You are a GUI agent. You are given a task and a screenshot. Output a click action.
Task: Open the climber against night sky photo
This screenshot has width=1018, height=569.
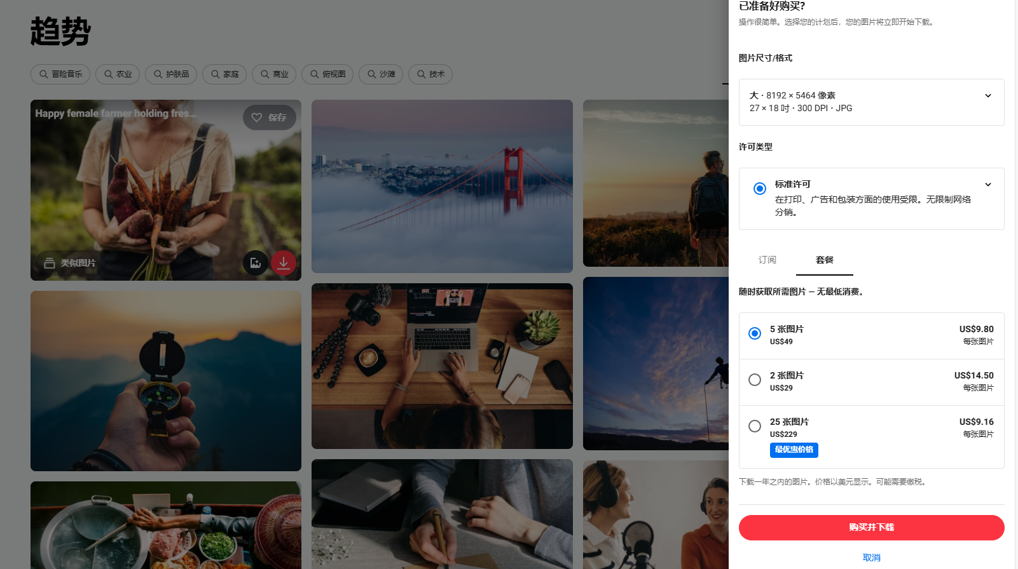coord(656,363)
